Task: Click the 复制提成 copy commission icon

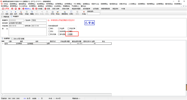Action: tap(65, 12)
